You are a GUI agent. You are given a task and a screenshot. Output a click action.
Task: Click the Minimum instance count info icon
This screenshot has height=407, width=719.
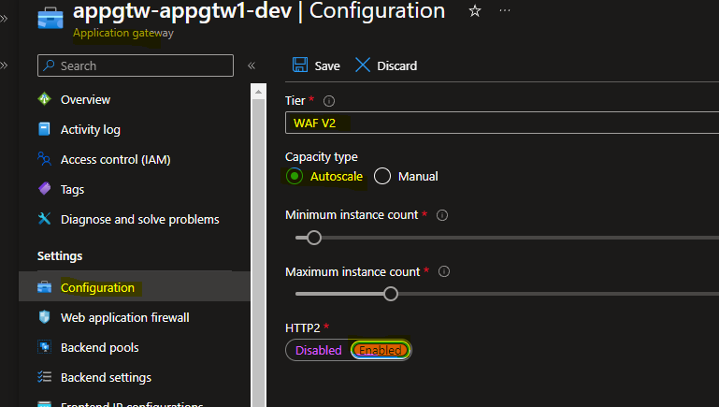(x=442, y=215)
